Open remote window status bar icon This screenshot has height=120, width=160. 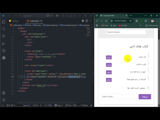pyautogui.click(x=3, y=105)
